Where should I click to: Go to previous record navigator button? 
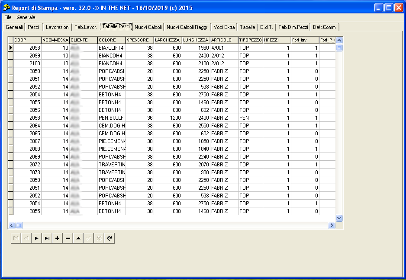click(26, 238)
